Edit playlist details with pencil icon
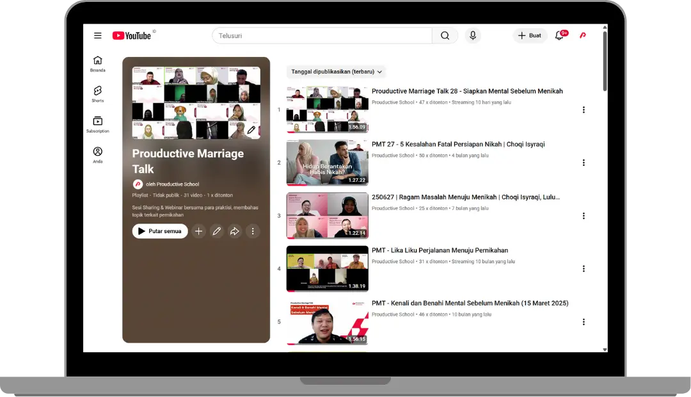The width and height of the screenshot is (691, 397). pos(217,231)
